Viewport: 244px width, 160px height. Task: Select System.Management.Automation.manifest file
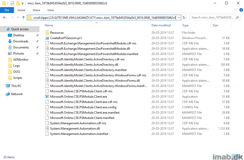[79, 134]
